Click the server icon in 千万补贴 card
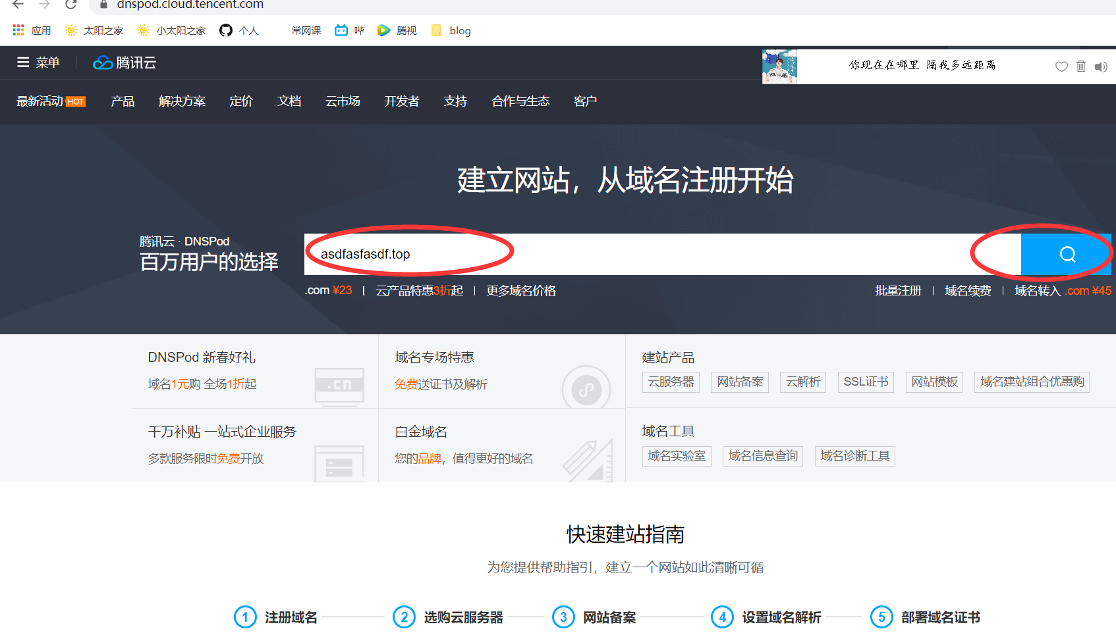1116x635 pixels. (339, 464)
